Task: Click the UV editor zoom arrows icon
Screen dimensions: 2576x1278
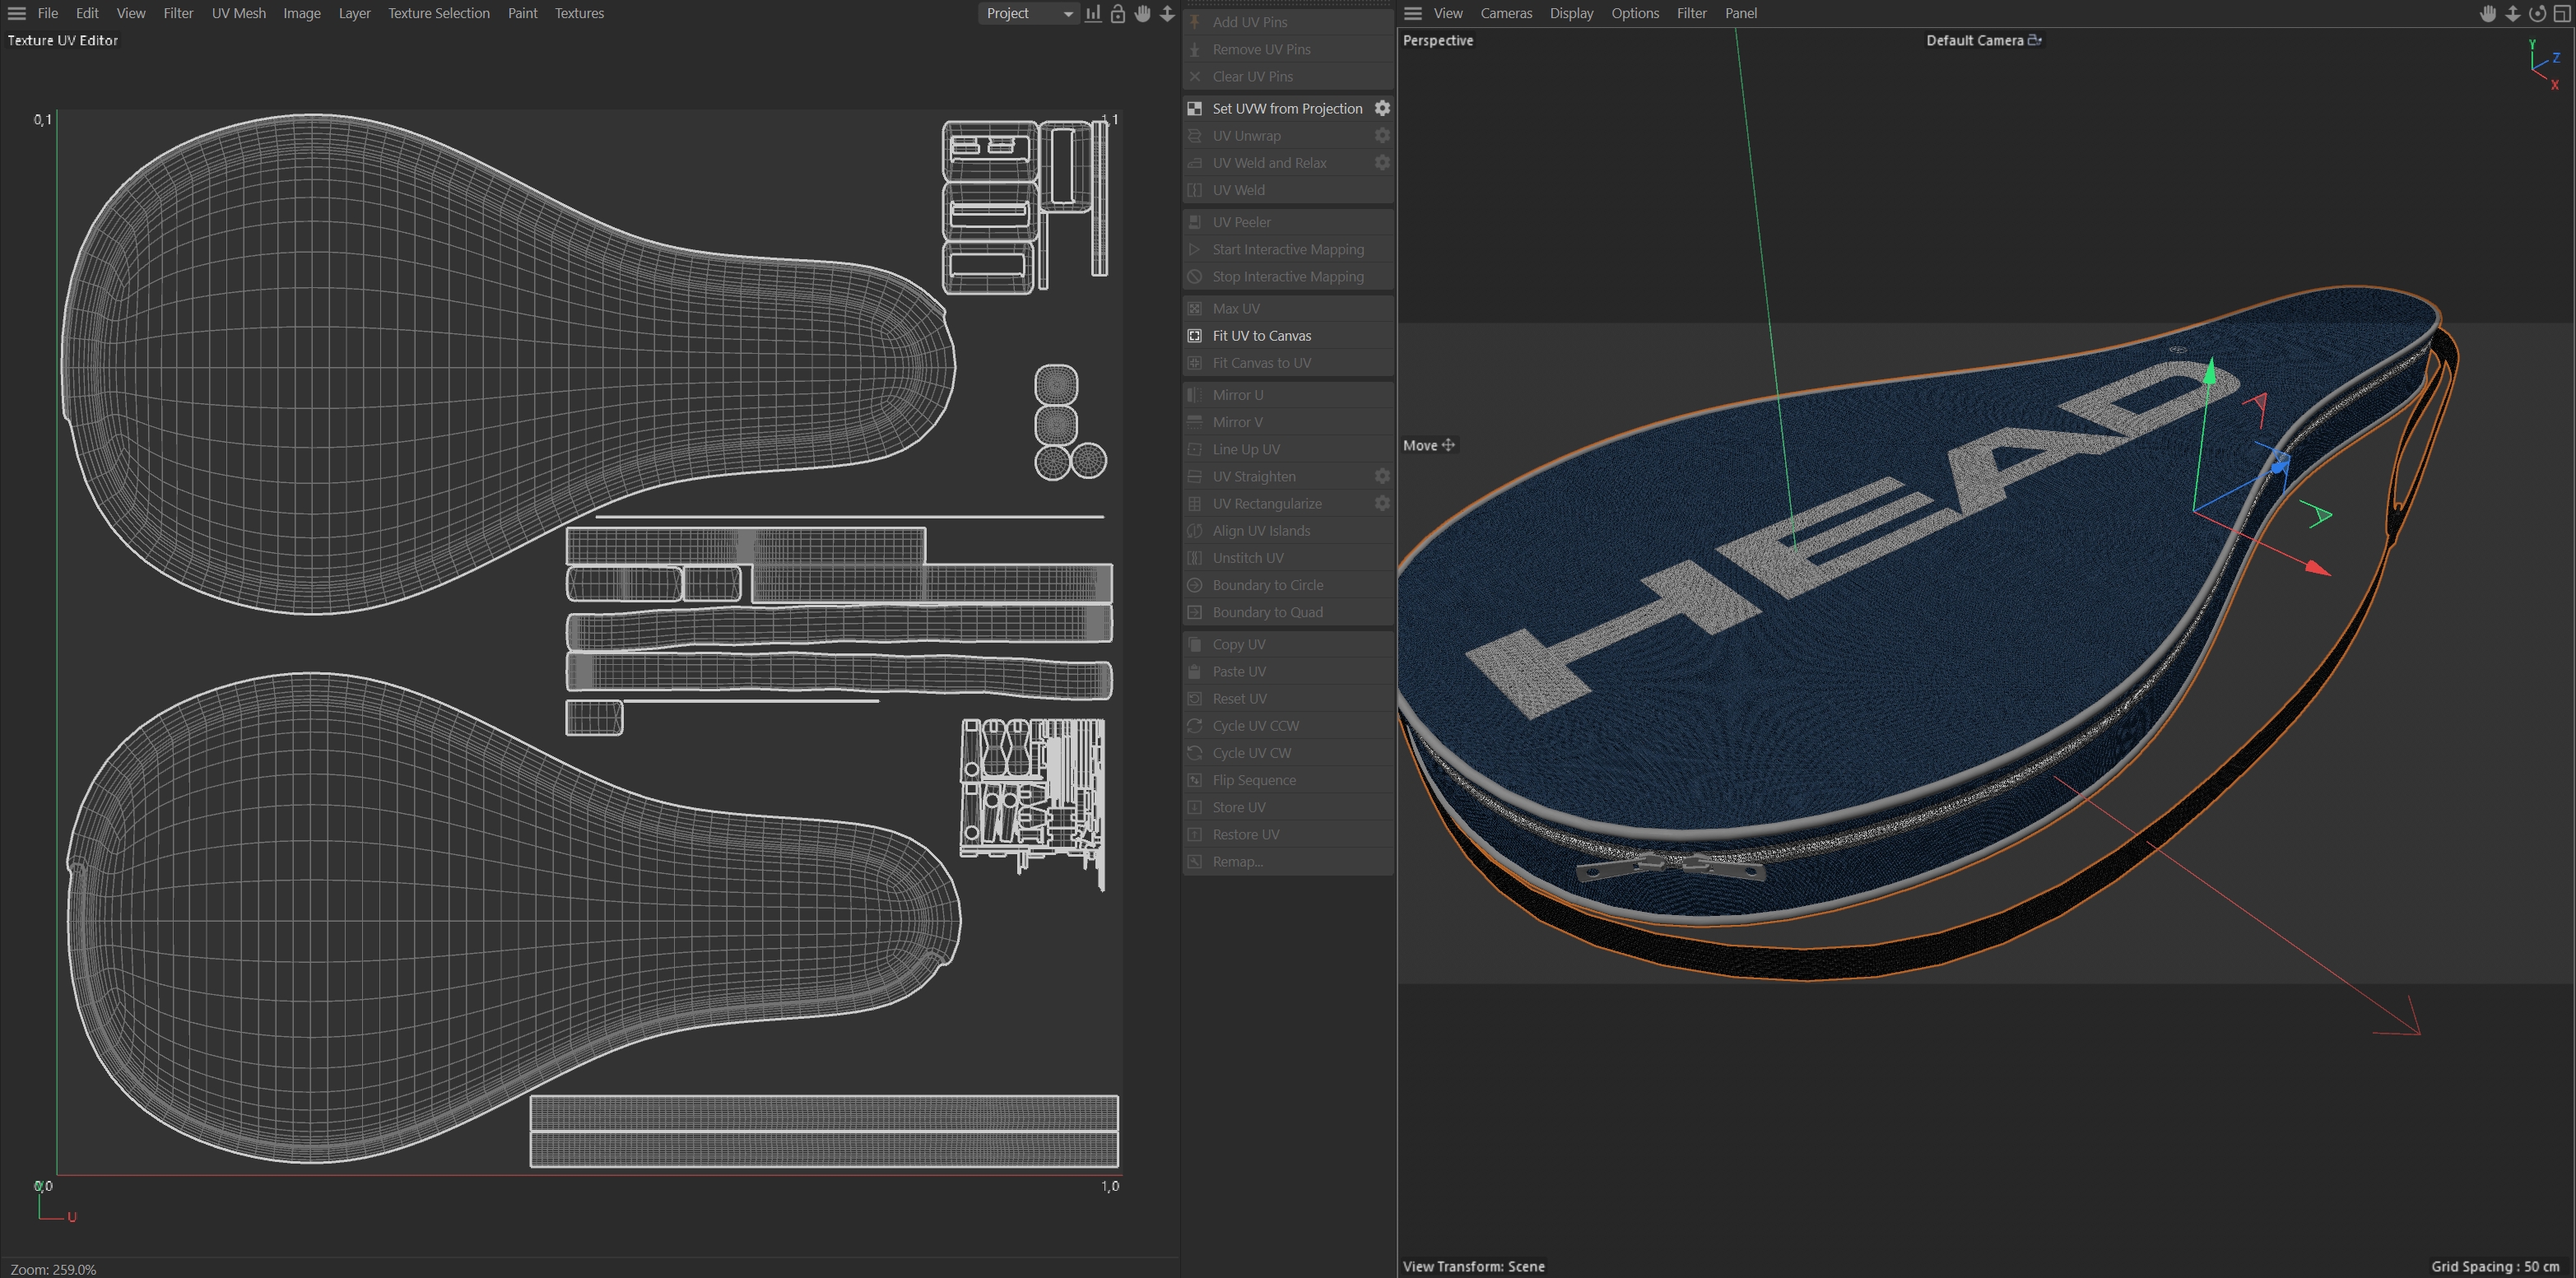Action: (1167, 13)
